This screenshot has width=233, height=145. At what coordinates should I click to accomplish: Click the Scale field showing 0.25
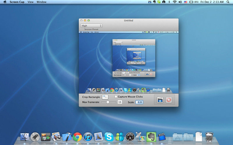tap(140, 102)
